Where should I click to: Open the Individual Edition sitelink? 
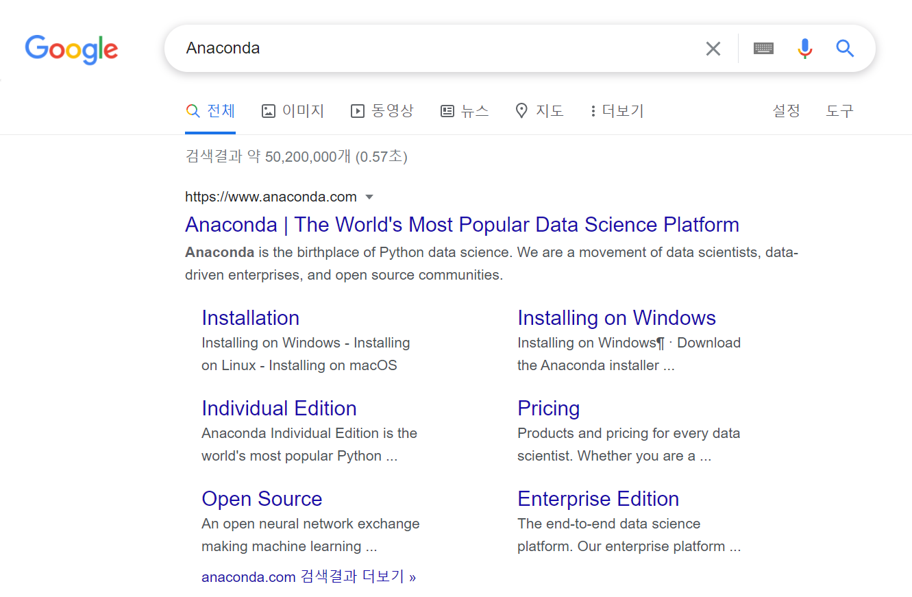[279, 409]
